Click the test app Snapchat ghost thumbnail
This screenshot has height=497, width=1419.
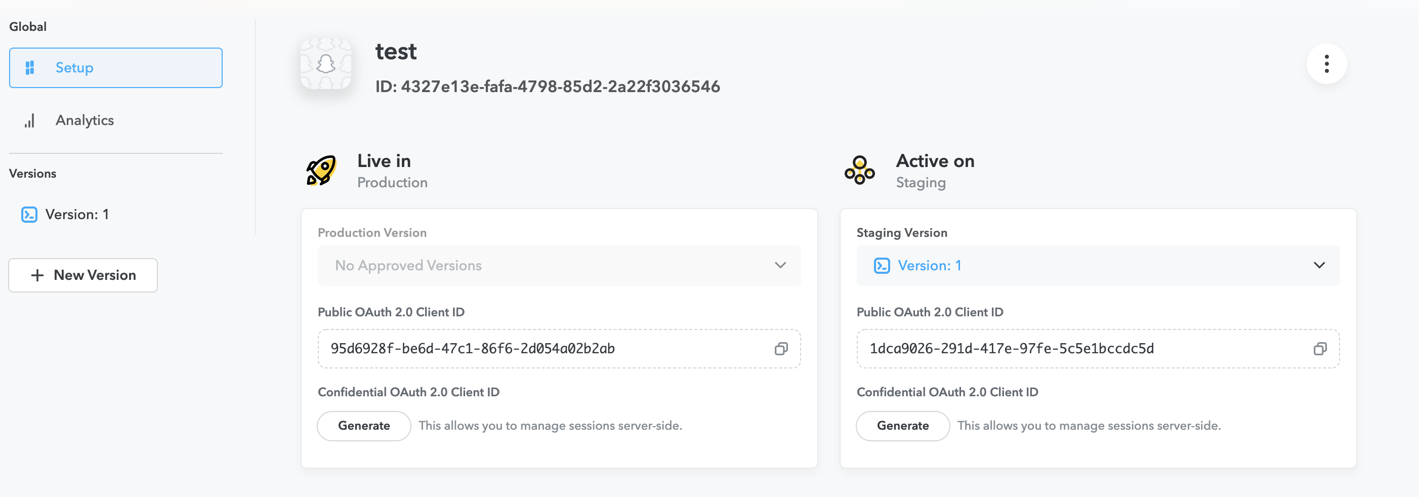pyautogui.click(x=325, y=64)
